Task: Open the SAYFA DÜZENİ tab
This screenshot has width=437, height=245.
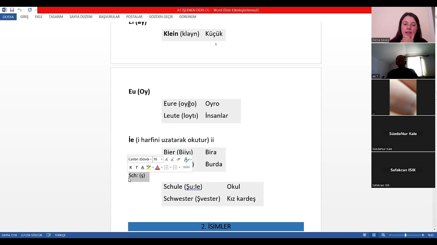Action: click(x=81, y=17)
